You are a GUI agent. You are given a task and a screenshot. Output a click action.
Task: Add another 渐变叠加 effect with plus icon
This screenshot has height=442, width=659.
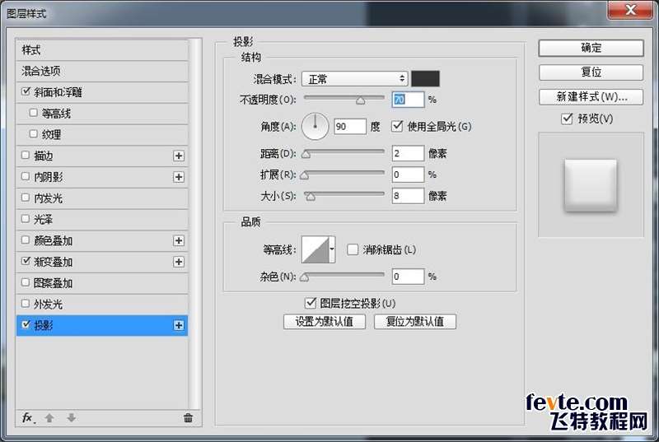click(179, 262)
